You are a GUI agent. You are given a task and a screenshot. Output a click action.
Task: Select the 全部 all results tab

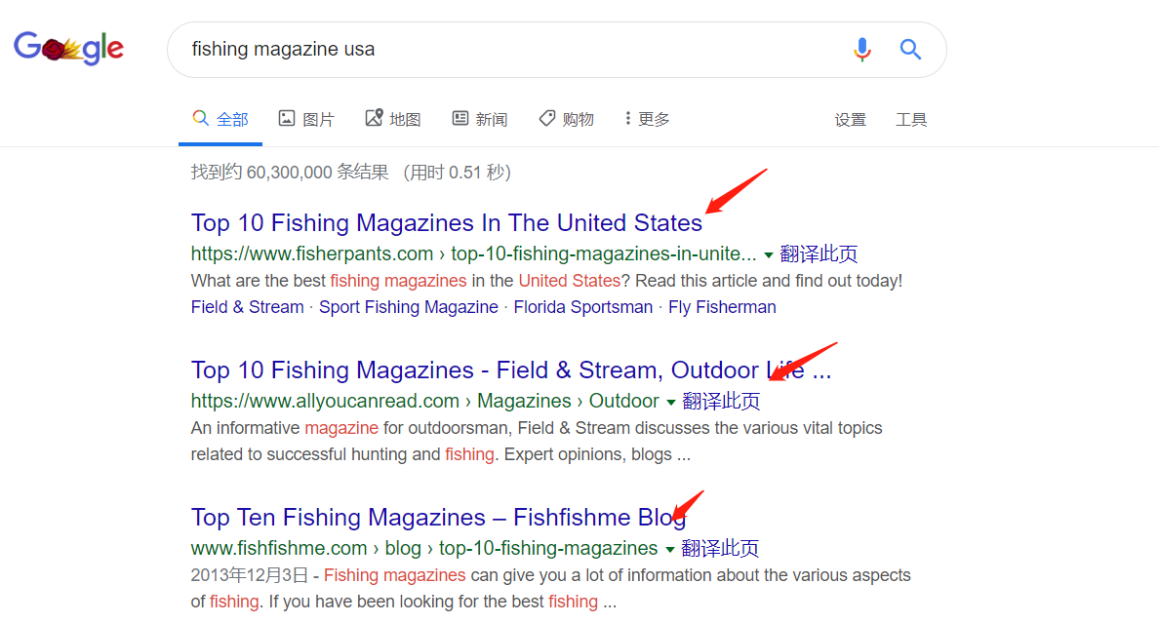tap(220, 119)
